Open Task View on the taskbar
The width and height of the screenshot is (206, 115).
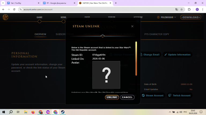coord(18,112)
